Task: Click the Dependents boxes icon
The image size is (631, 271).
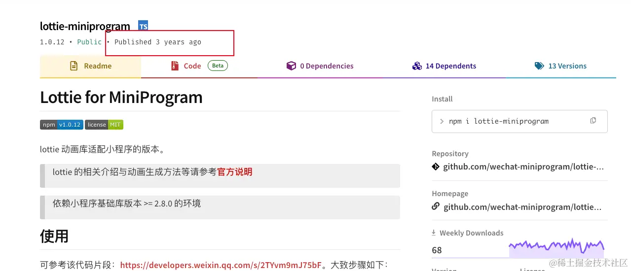Action: (x=417, y=66)
